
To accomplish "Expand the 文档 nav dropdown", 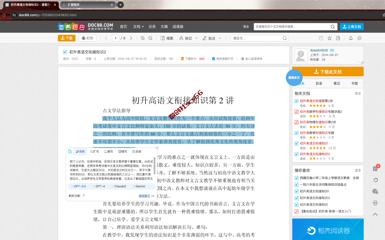I will click(138, 27).
